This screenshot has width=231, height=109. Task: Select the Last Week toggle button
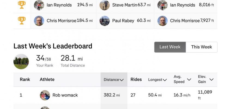[170, 47]
